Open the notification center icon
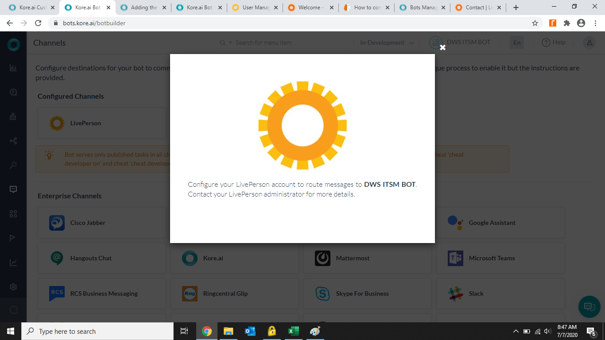Screen dimensions: 605x340 591,331
